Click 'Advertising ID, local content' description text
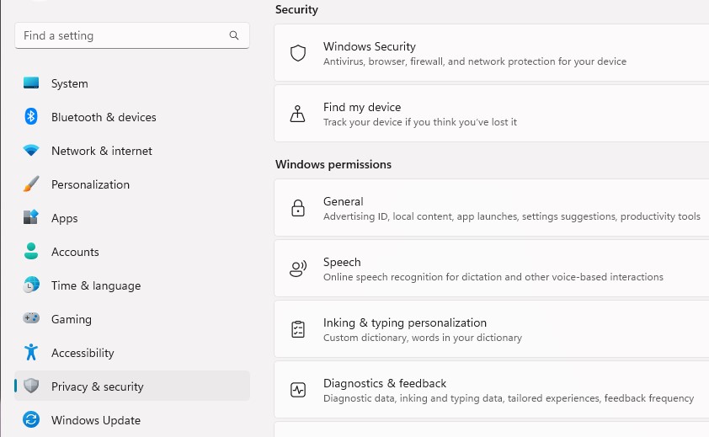The height and width of the screenshot is (437, 709). pos(511,216)
